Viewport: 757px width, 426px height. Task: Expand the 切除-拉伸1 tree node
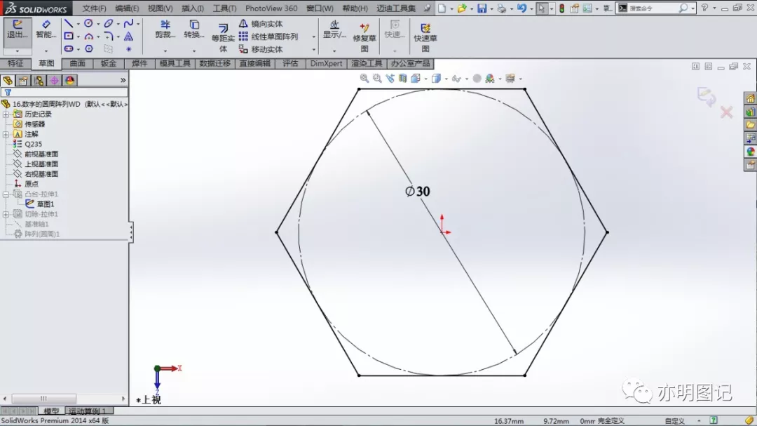pos(6,214)
